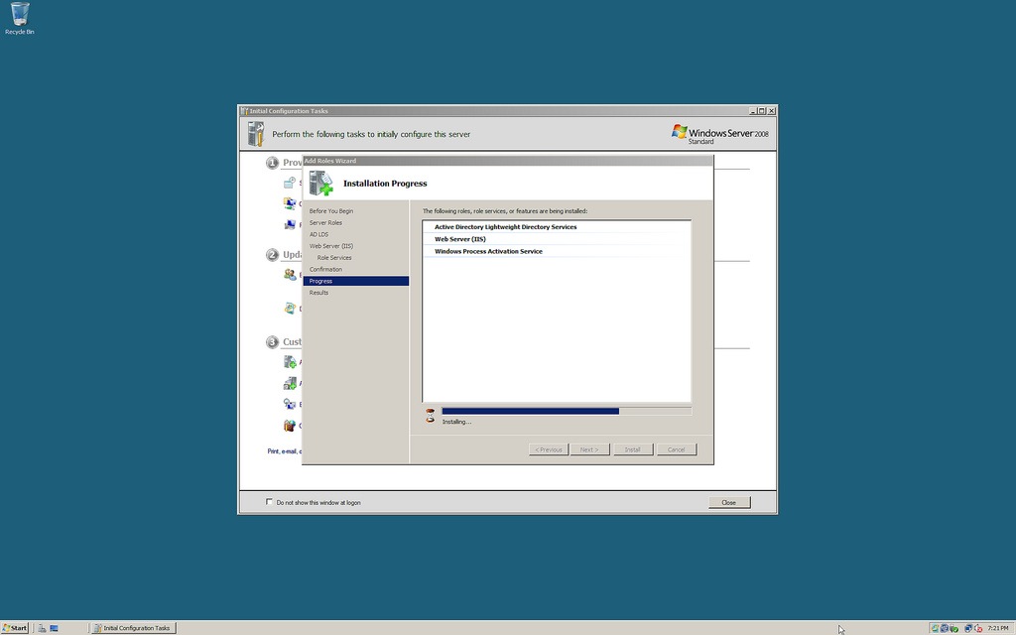Select the Web Server (IIS) wizard step
The image size is (1016, 635).
[331, 246]
